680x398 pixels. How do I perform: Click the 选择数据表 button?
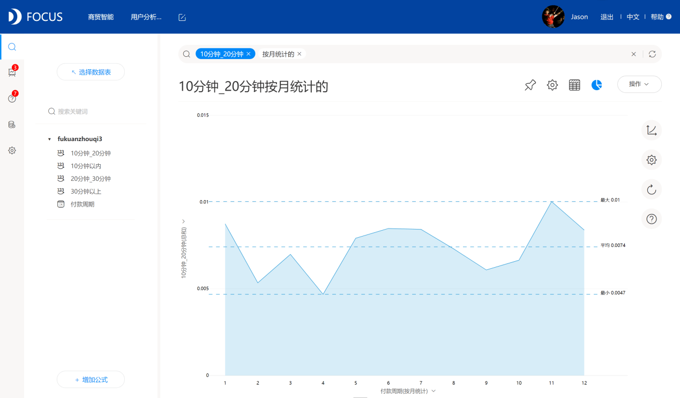pyautogui.click(x=91, y=72)
